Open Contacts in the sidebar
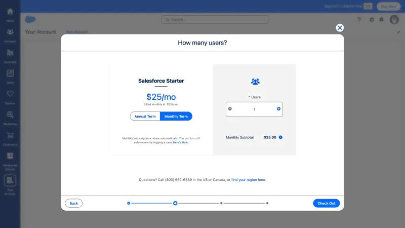This screenshot has height=228, width=405. 10,35
